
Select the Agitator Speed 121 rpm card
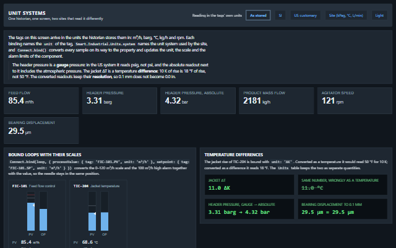(355, 100)
